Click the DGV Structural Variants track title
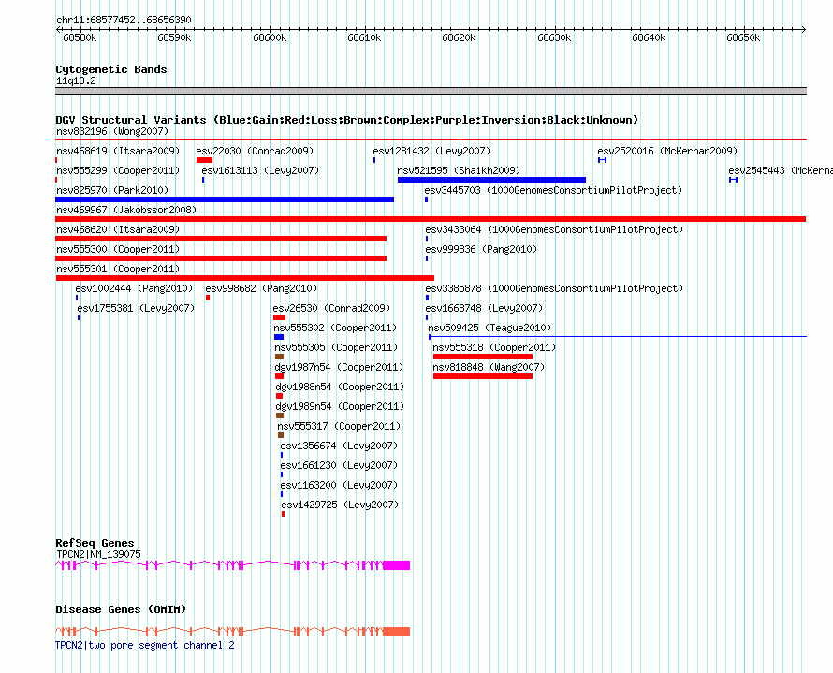The width and height of the screenshot is (833, 673). tap(347, 120)
